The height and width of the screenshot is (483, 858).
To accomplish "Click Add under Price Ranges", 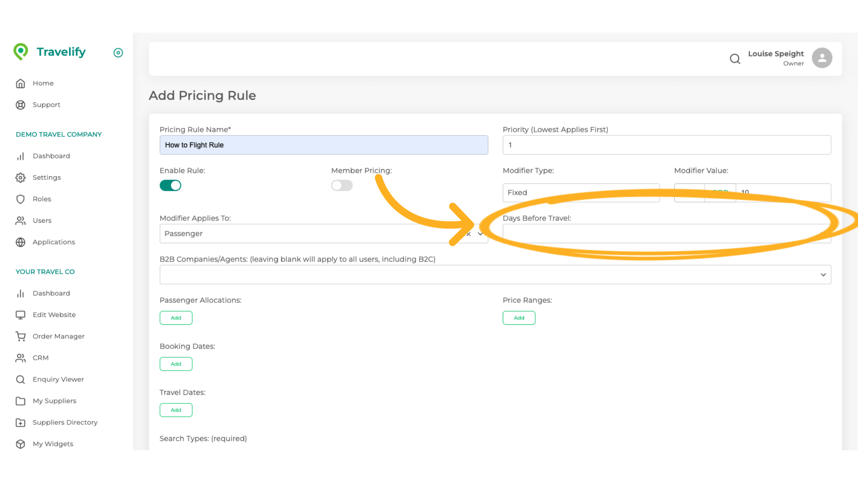I will pyautogui.click(x=519, y=318).
